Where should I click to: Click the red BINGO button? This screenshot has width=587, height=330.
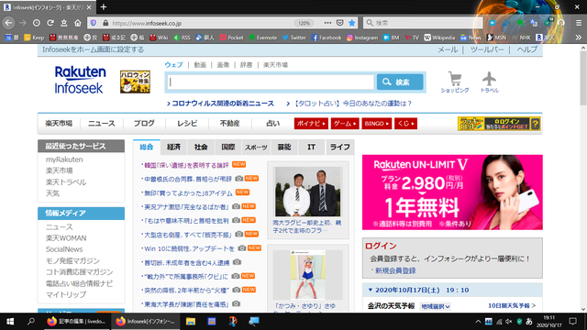(376, 124)
